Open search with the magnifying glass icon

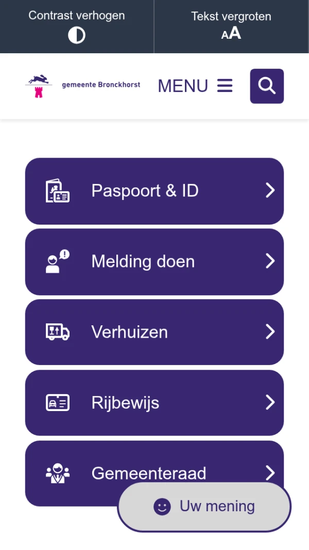pyautogui.click(x=267, y=86)
